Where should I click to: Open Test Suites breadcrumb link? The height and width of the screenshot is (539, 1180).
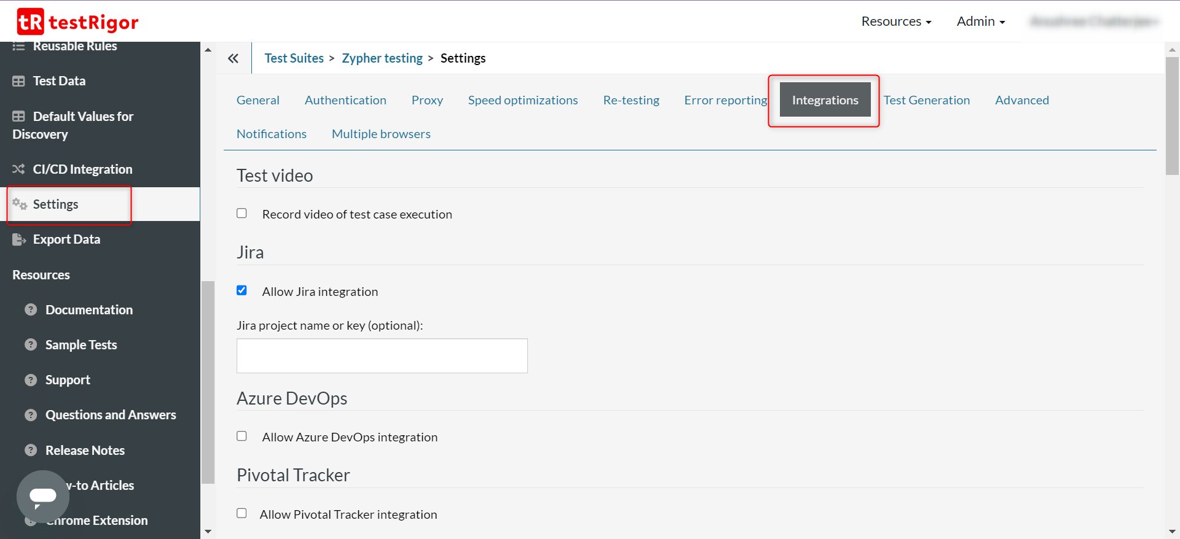pyautogui.click(x=294, y=58)
